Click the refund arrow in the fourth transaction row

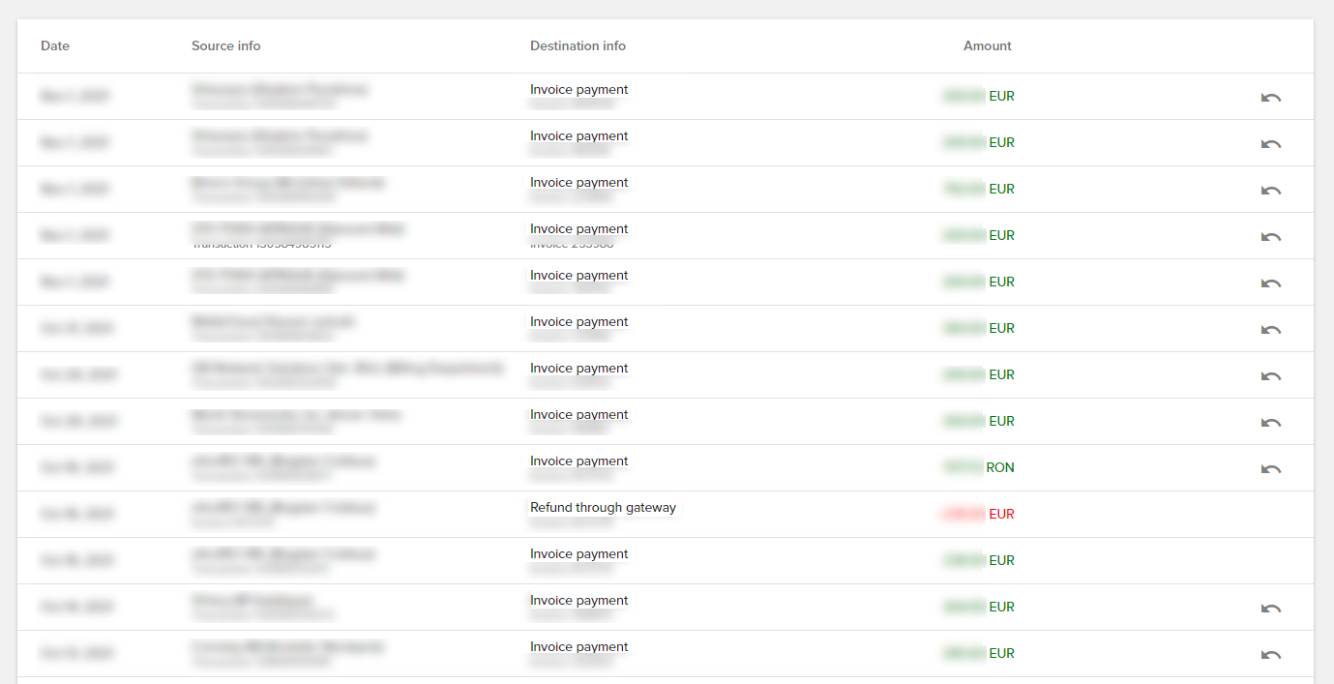pyautogui.click(x=1270, y=236)
